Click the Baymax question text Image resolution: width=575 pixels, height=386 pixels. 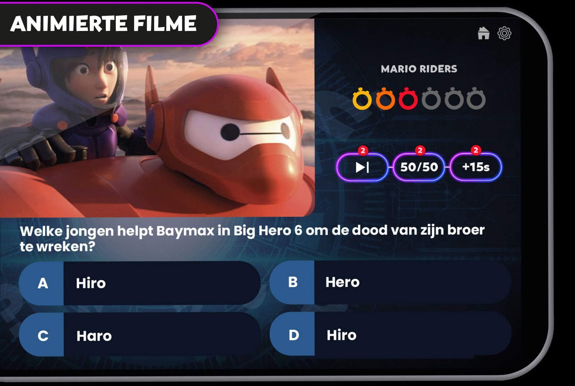tap(252, 238)
